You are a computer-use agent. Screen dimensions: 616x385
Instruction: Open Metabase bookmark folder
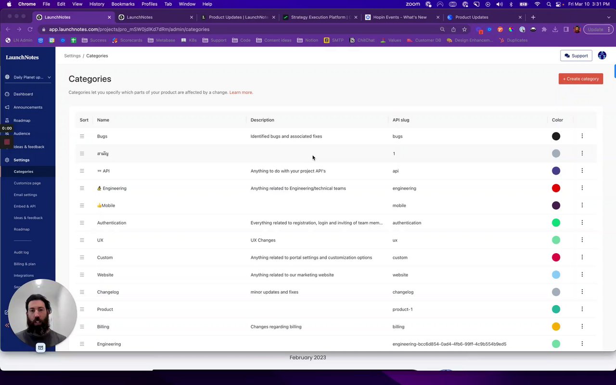click(x=161, y=40)
